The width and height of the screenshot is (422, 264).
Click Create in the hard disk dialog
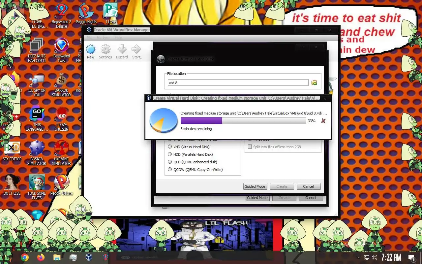(x=282, y=186)
